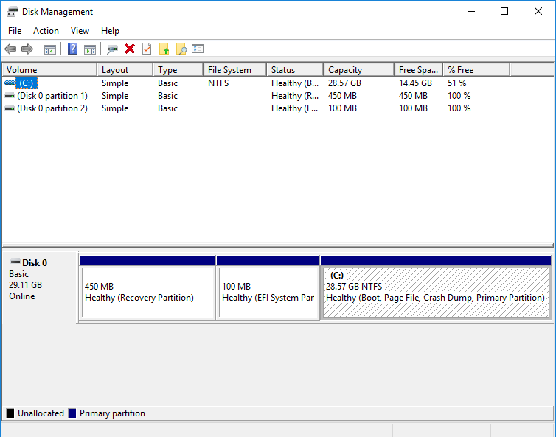This screenshot has width=556, height=437.
Task: Click the red X Delete icon
Action: [x=130, y=49]
